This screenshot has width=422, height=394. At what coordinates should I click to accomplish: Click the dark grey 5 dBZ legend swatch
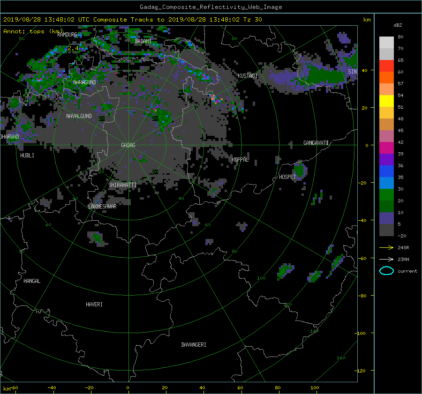point(386,230)
